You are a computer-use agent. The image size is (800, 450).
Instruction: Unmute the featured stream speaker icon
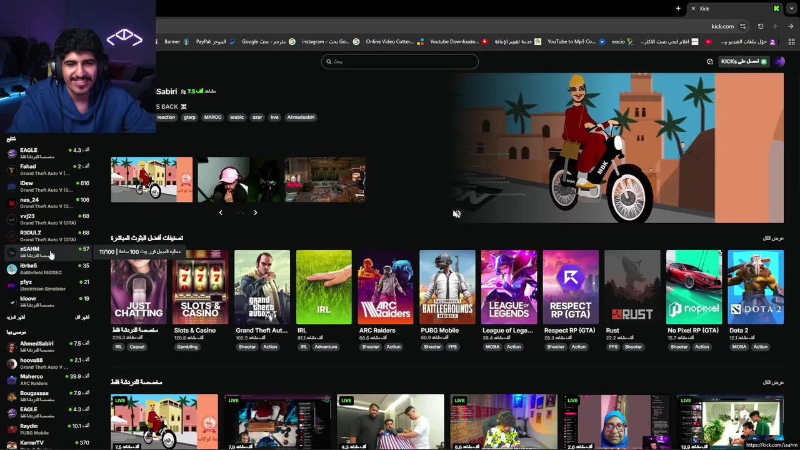456,214
